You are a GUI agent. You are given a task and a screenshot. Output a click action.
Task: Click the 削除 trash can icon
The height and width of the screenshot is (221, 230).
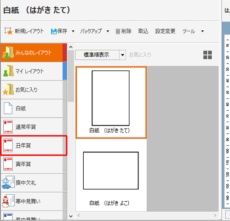pos(118,31)
